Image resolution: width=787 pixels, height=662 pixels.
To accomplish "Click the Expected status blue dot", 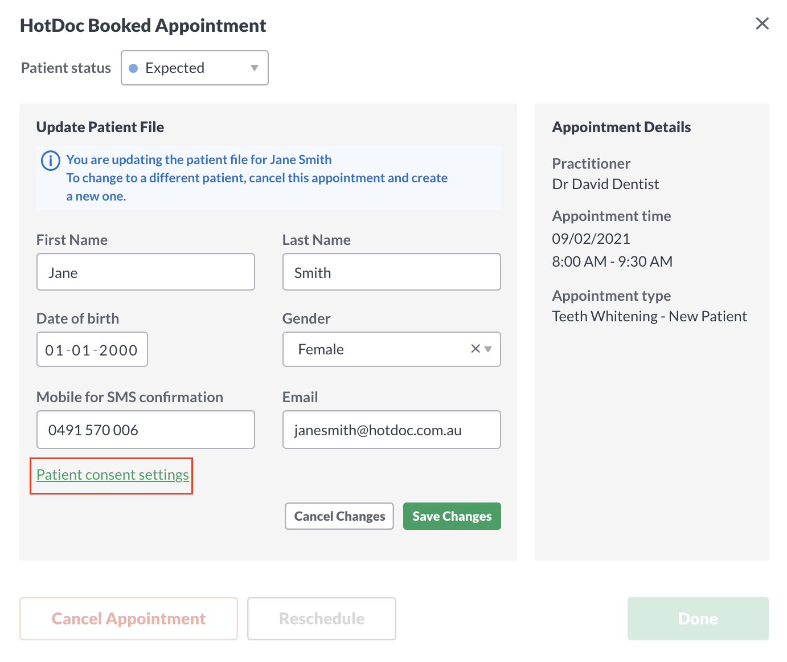I will pyautogui.click(x=133, y=68).
